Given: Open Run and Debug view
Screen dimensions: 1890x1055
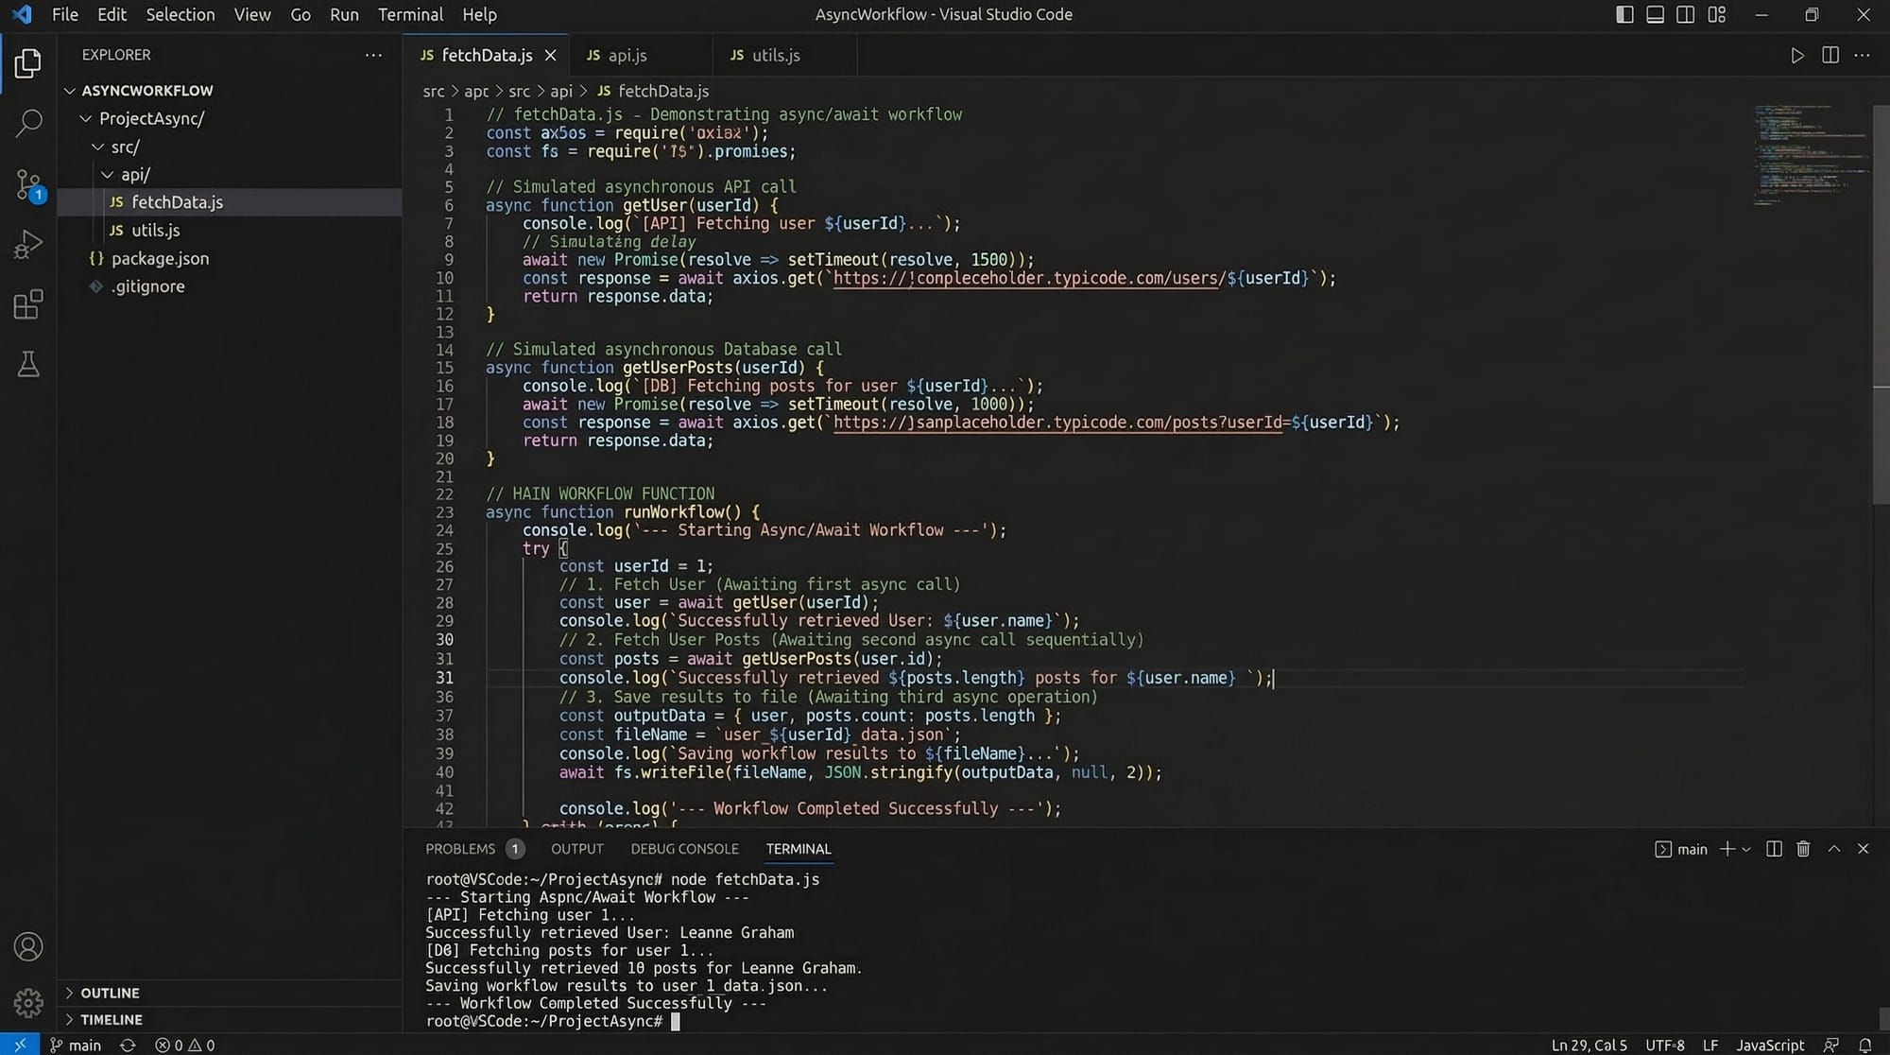Looking at the screenshot, I should click(28, 245).
